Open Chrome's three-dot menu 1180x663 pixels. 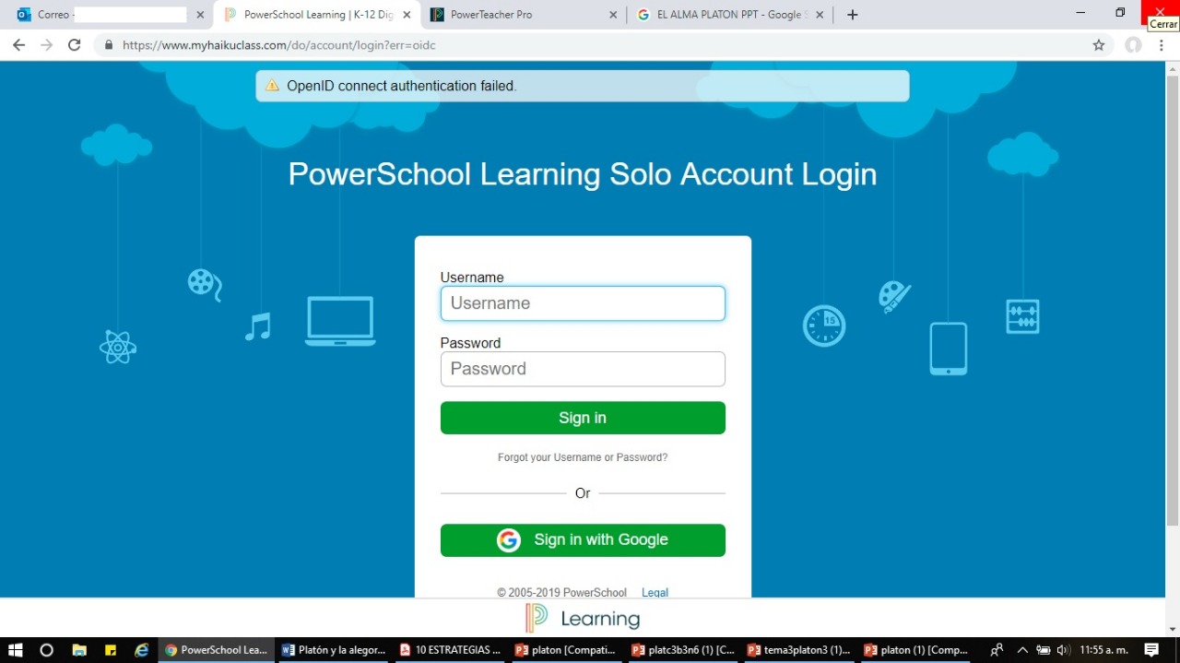click(1163, 45)
